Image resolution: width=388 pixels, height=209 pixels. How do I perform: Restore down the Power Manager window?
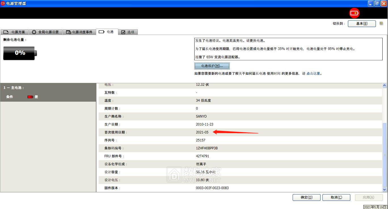[x=377, y=3]
